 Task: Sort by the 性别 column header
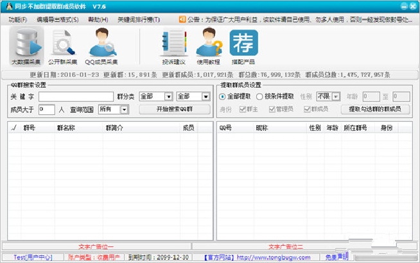coord(315,128)
